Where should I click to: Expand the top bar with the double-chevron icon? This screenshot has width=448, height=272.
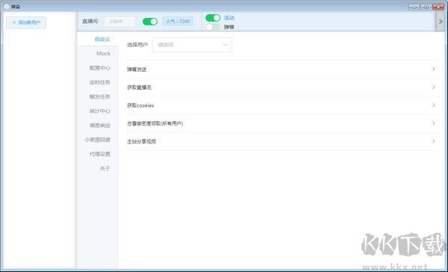[x=441, y=22]
